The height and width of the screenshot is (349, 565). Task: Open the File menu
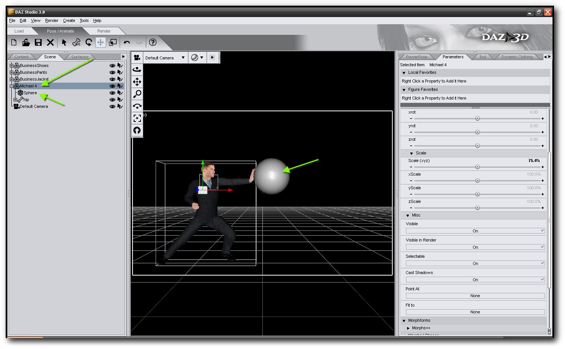(x=12, y=21)
